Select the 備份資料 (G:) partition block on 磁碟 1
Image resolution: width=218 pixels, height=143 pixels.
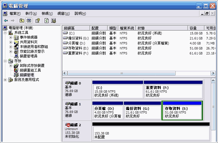click(x=142, y=110)
